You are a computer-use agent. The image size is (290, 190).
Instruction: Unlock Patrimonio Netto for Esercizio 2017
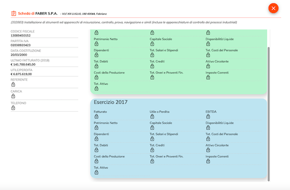[96, 128]
